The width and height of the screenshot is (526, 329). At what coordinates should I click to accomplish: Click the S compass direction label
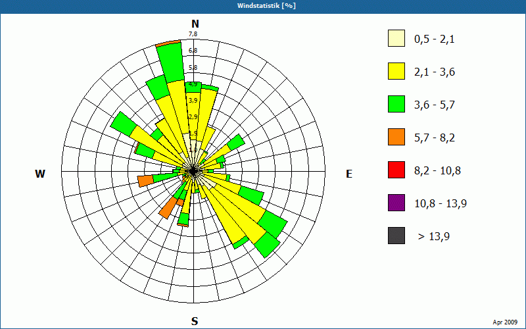click(x=195, y=321)
